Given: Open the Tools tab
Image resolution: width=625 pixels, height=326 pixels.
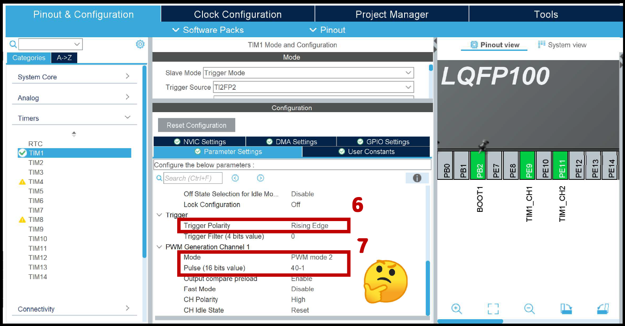Looking at the screenshot, I should tap(546, 14).
